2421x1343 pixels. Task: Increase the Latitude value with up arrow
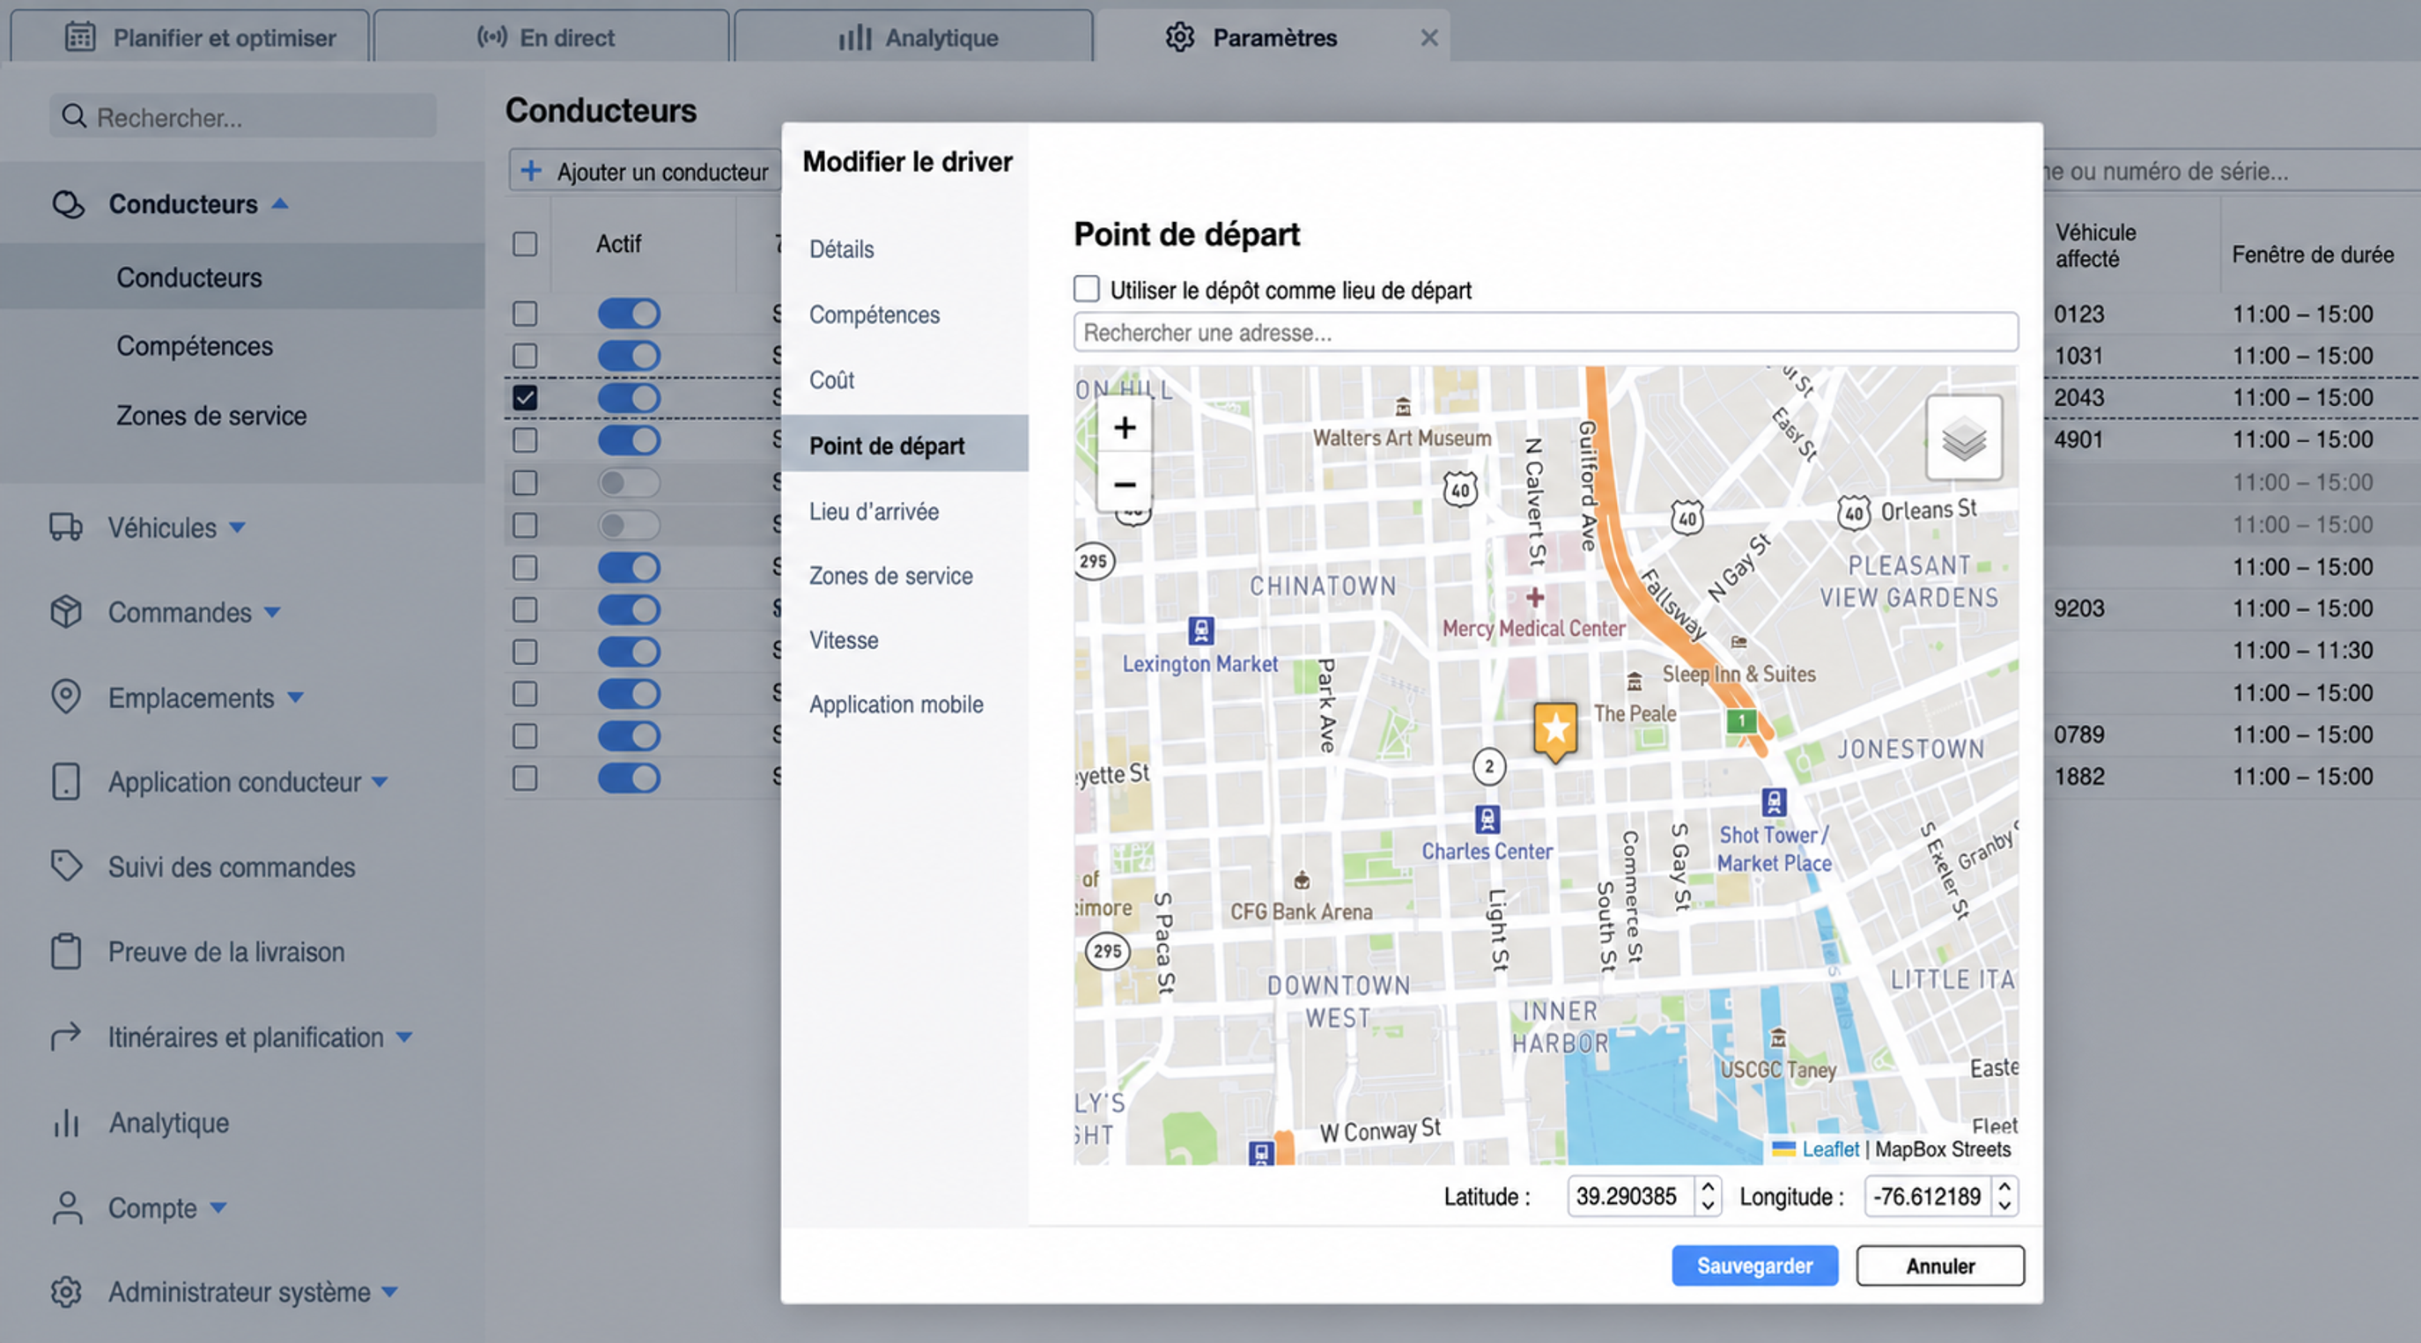[x=1708, y=1187]
